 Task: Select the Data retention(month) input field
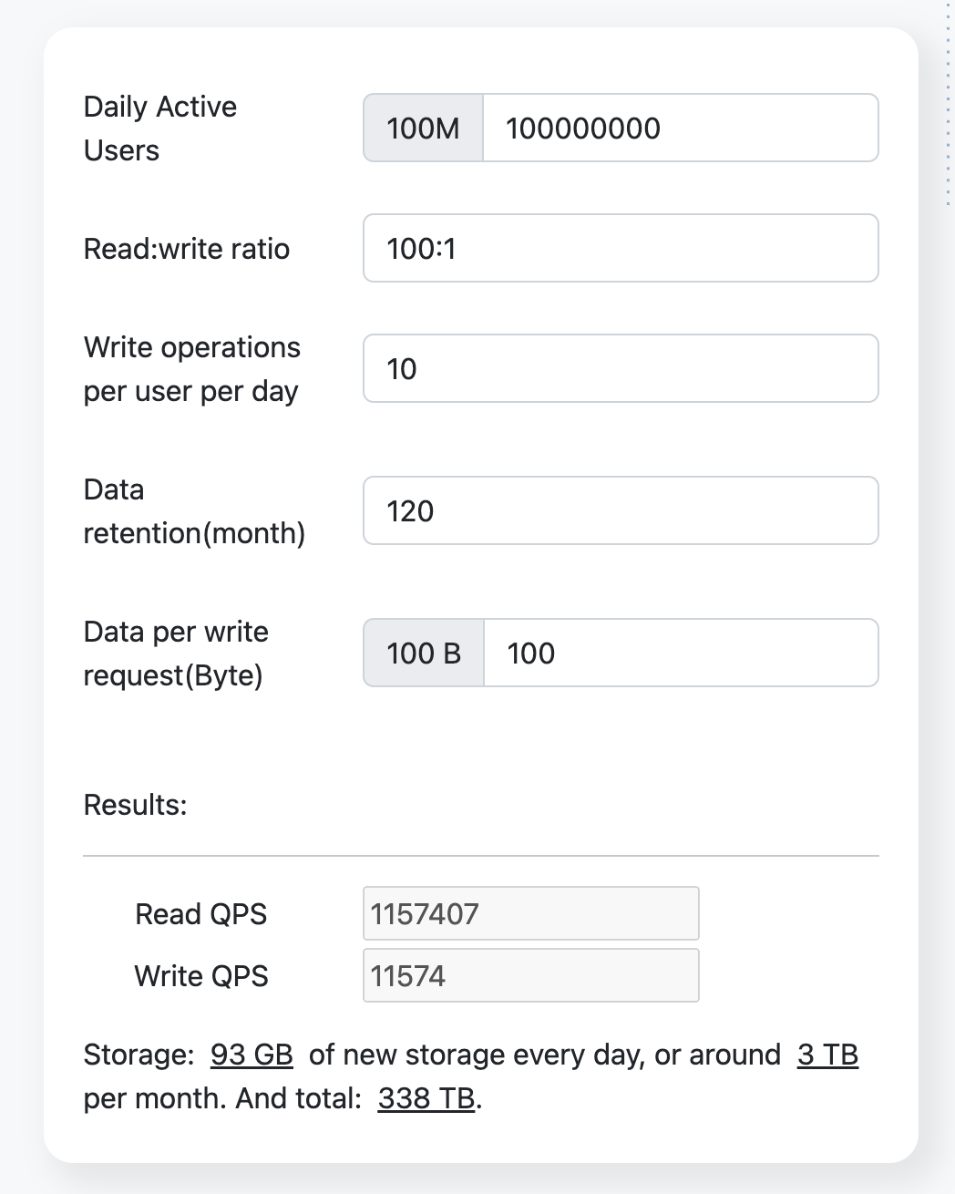coord(621,510)
